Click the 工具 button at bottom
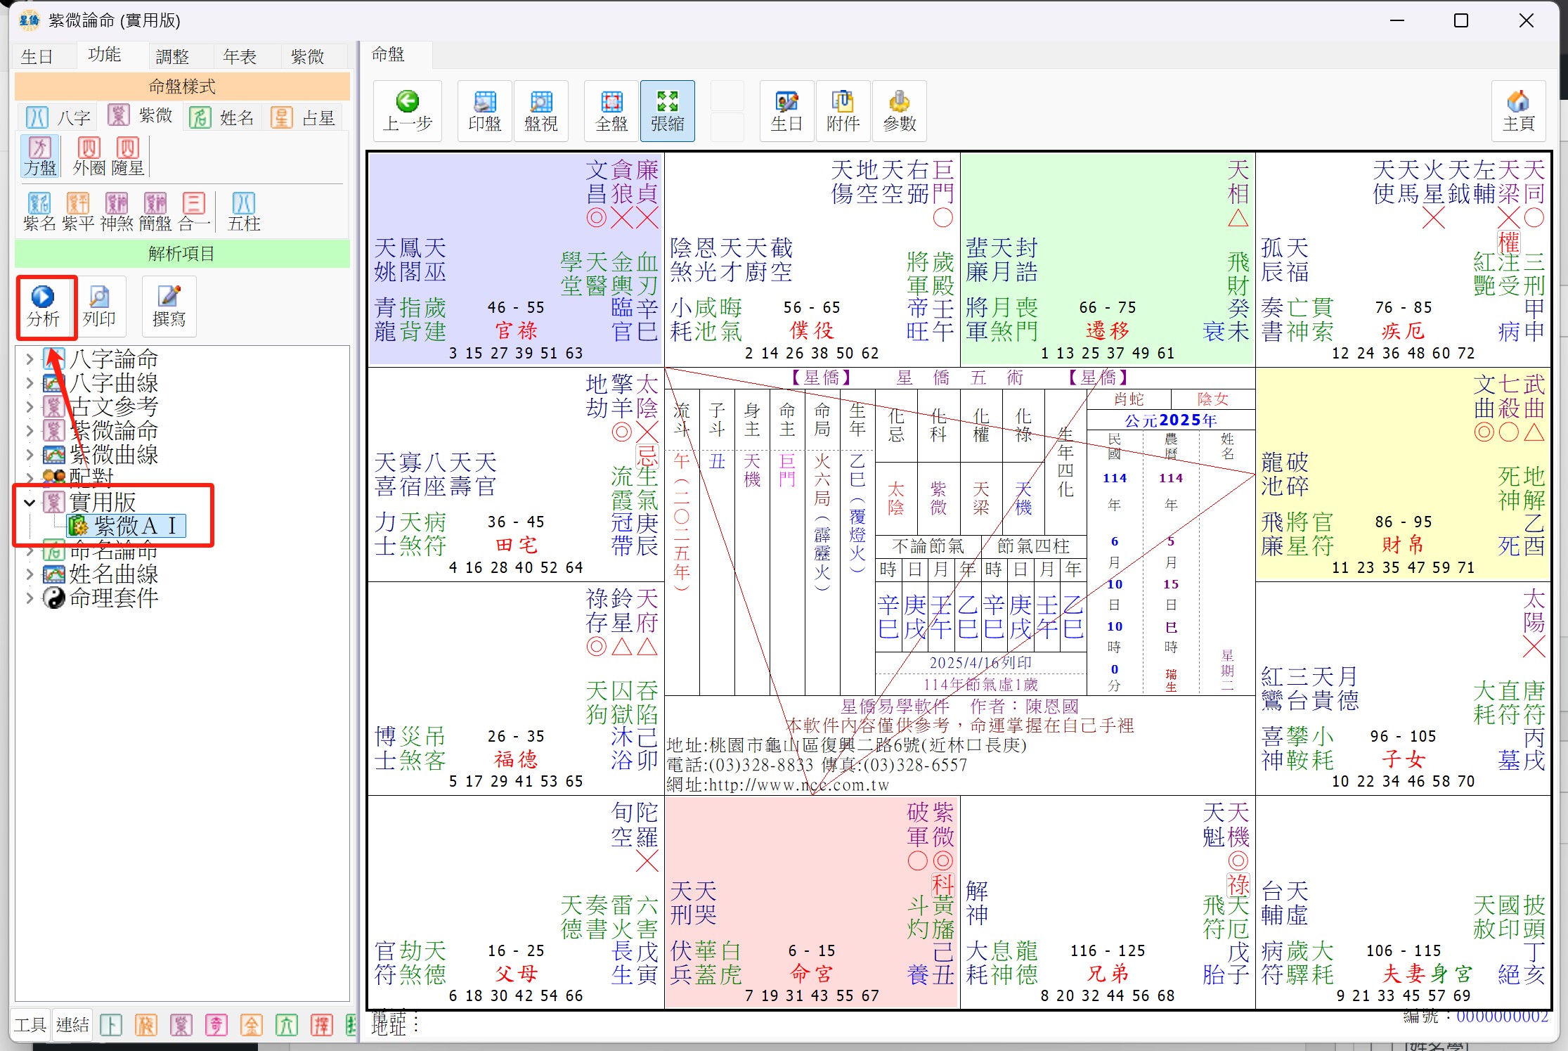The width and height of the screenshot is (1568, 1051). (30, 1025)
